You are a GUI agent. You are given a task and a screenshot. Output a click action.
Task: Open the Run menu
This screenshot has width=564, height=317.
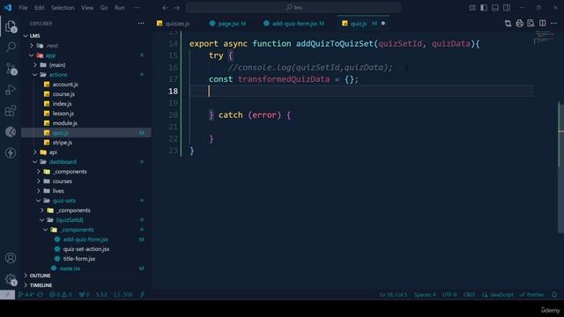(x=120, y=8)
